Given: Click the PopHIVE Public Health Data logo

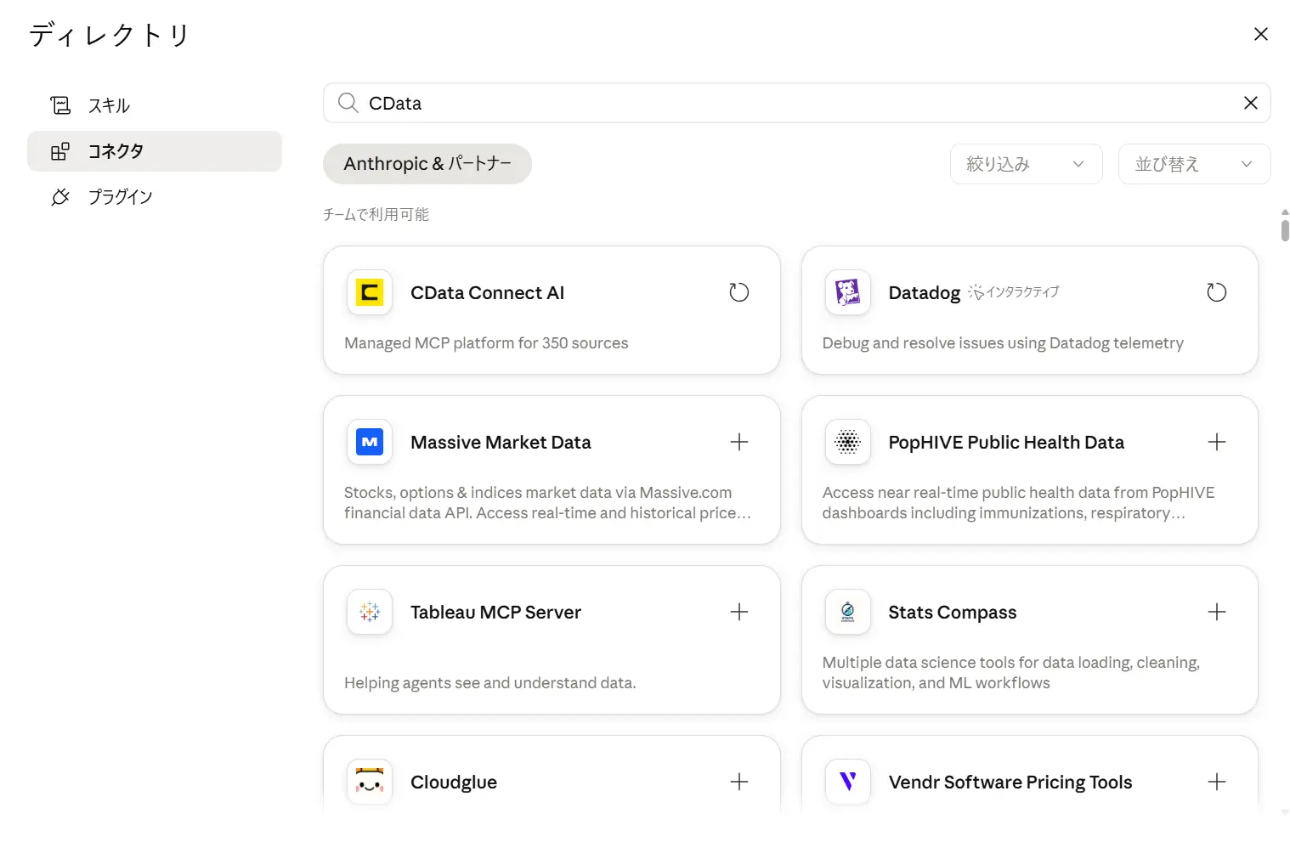Looking at the screenshot, I should click(847, 442).
